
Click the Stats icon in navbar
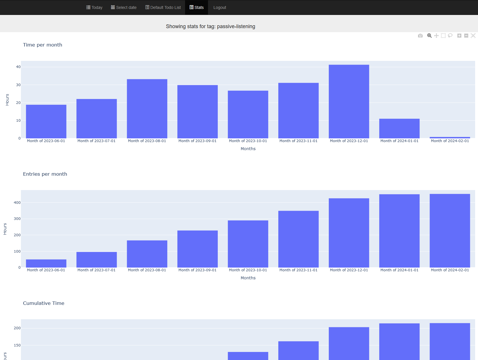coord(191,7)
